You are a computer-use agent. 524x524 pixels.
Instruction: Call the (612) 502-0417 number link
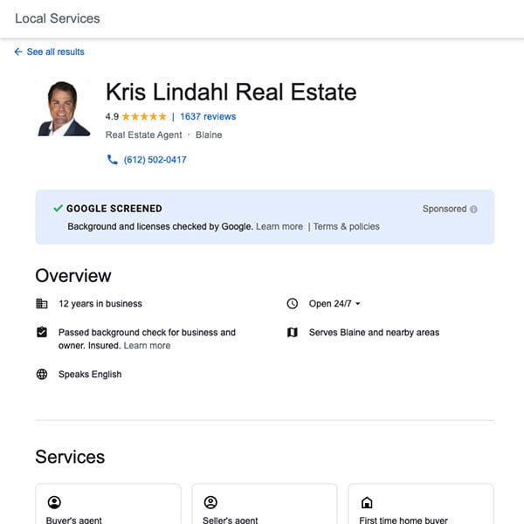(155, 160)
